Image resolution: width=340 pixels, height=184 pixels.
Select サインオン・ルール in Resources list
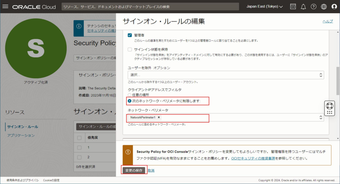coord(23,127)
